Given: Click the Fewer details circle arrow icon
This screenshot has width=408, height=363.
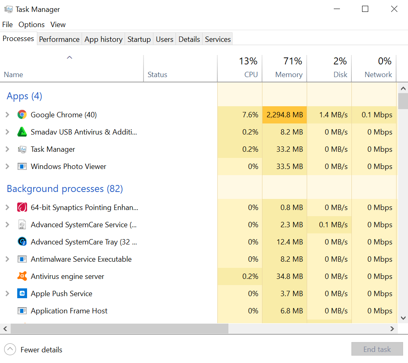Looking at the screenshot, I should click(10, 349).
